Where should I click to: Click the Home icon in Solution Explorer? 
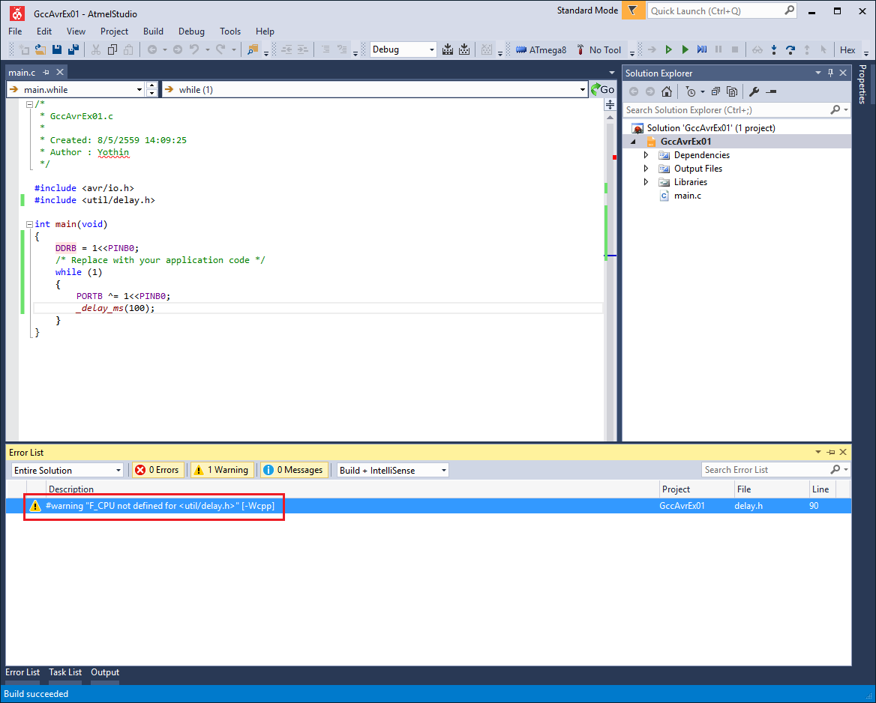(x=667, y=91)
